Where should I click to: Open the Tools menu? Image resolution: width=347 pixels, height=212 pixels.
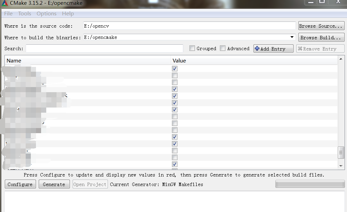pos(24,13)
